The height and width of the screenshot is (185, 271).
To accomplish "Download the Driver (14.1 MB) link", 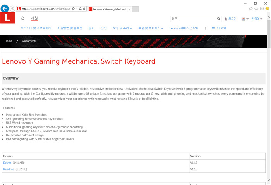I will pyautogui.click(x=7, y=163).
